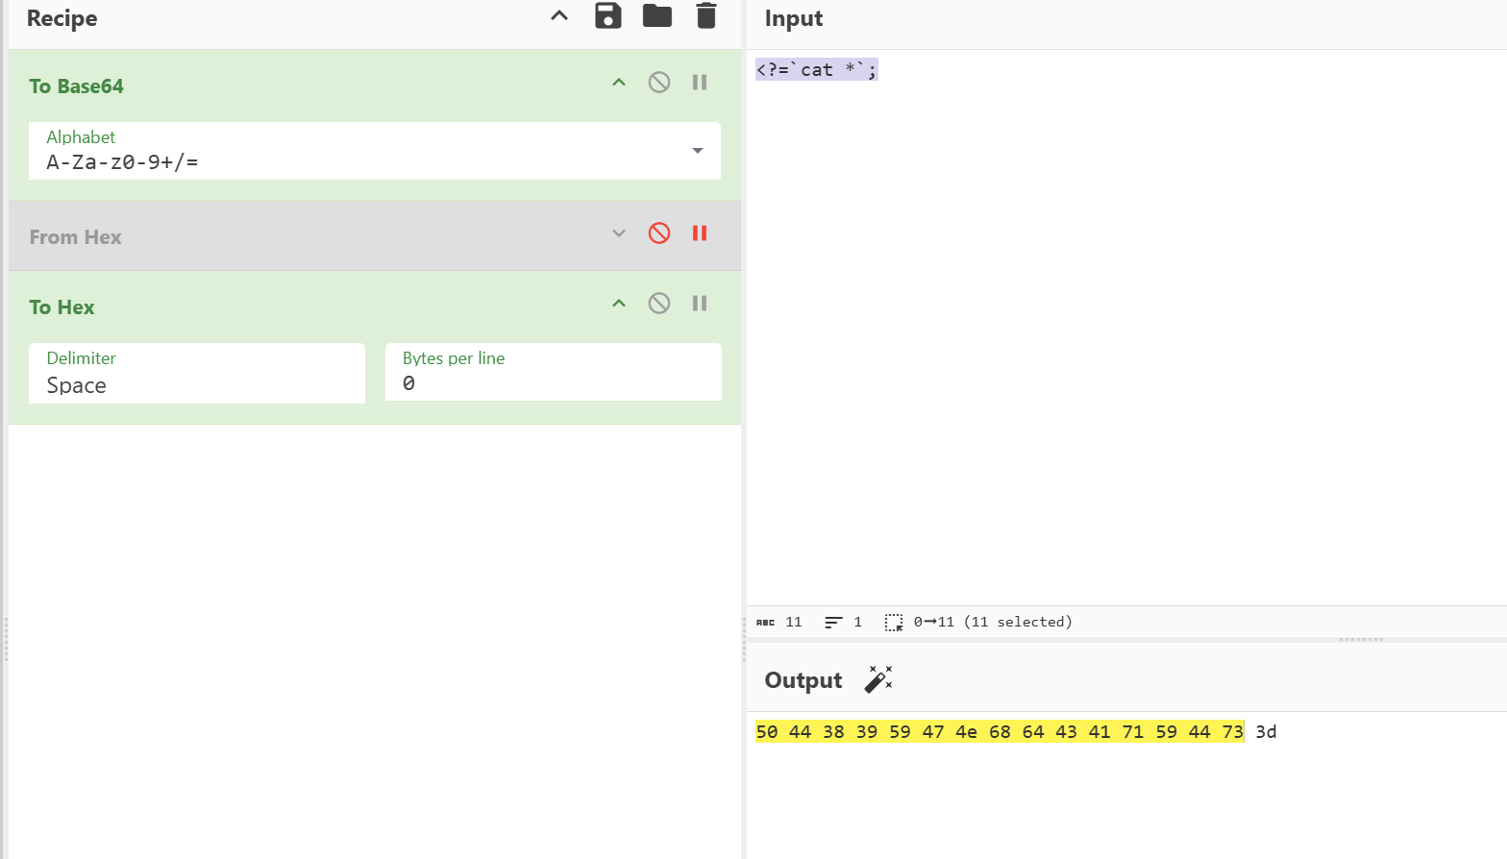Image resolution: width=1507 pixels, height=859 pixels.
Task: Expand the From Hex operation arguments
Action: pos(619,233)
